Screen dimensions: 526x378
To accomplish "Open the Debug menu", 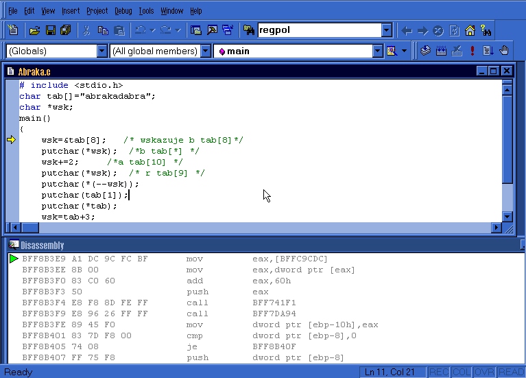I will [x=123, y=11].
